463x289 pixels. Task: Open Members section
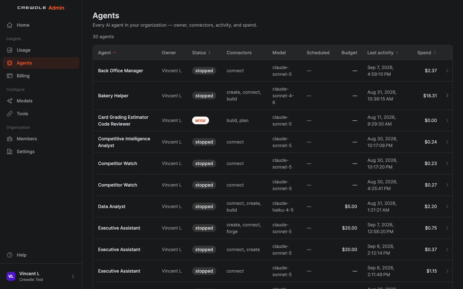pyautogui.click(x=41, y=139)
